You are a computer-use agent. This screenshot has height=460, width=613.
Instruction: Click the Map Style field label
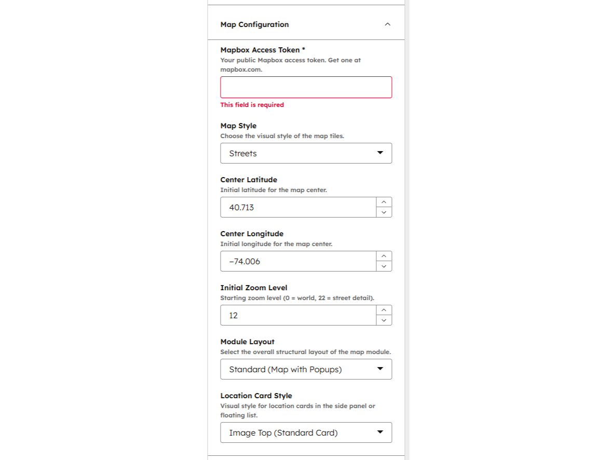(x=238, y=126)
